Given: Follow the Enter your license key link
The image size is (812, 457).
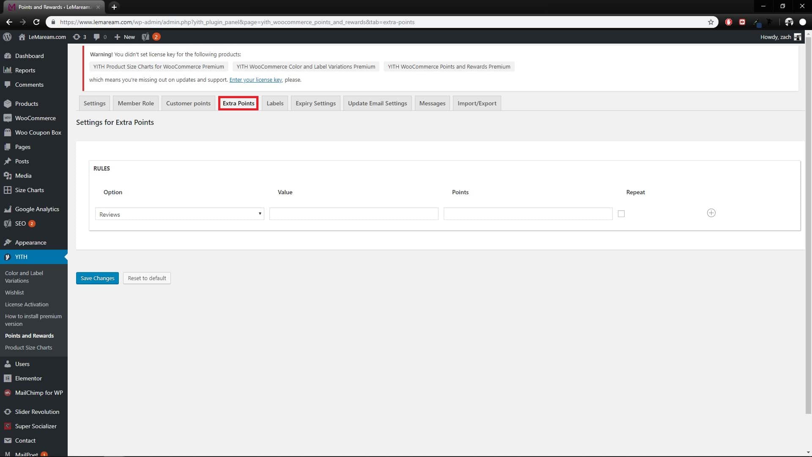Looking at the screenshot, I should [x=255, y=80].
